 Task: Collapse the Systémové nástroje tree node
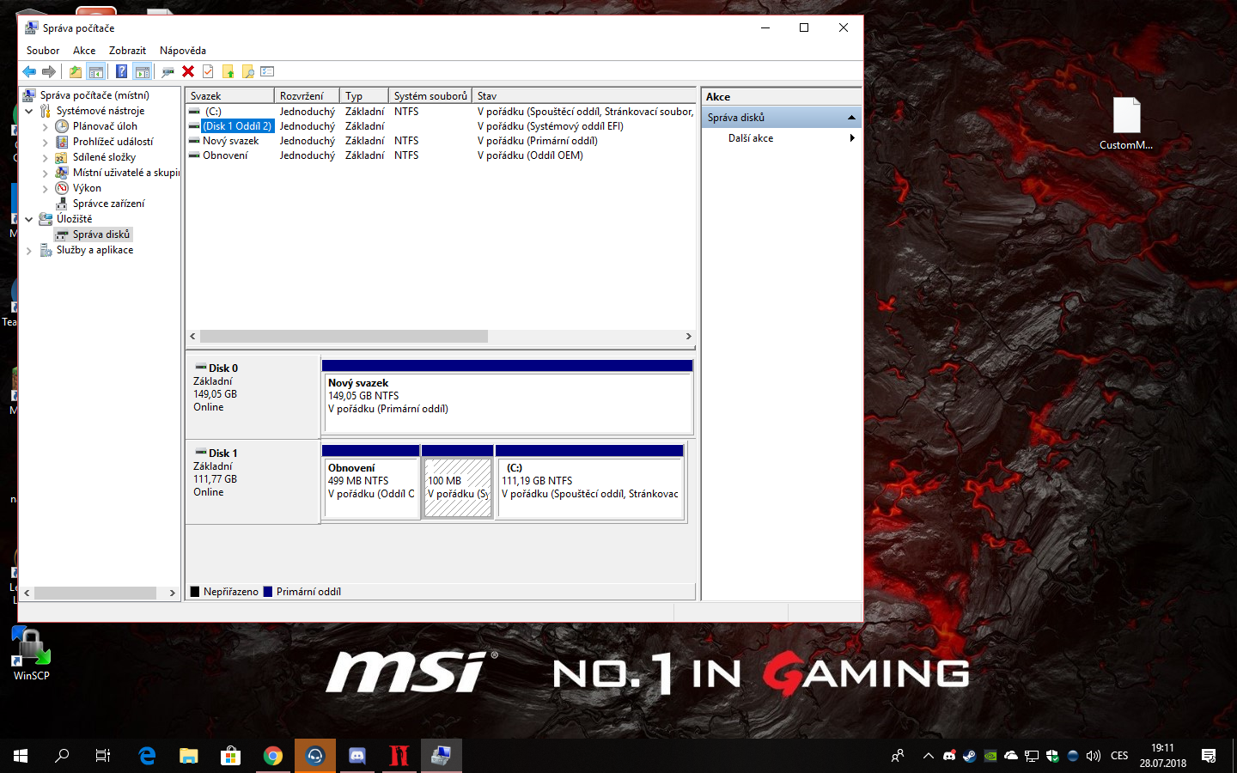pos(29,111)
